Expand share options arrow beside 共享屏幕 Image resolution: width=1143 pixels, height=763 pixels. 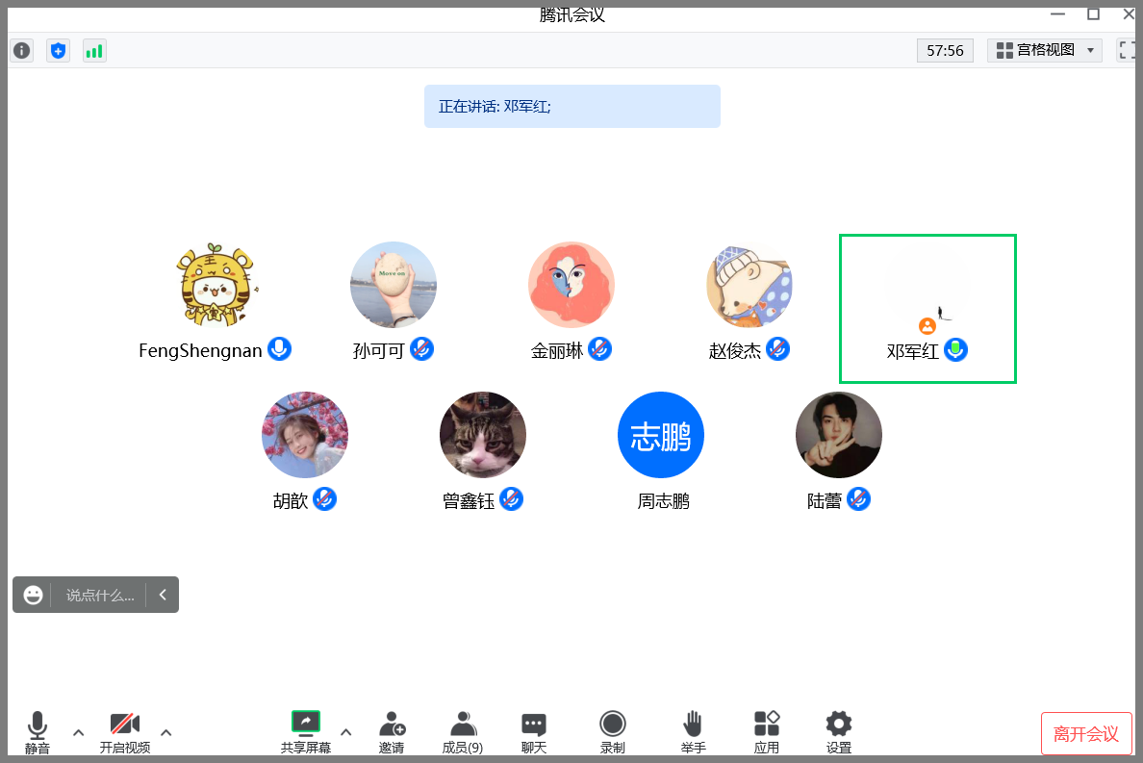point(346,732)
